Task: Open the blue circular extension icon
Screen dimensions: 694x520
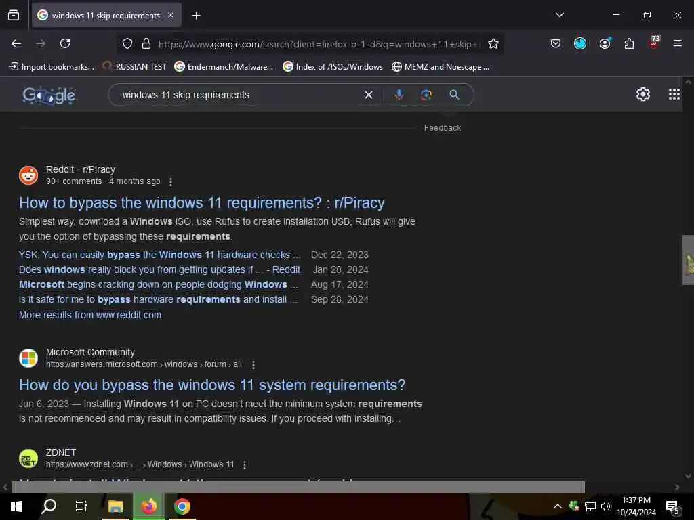Action: click(x=580, y=43)
